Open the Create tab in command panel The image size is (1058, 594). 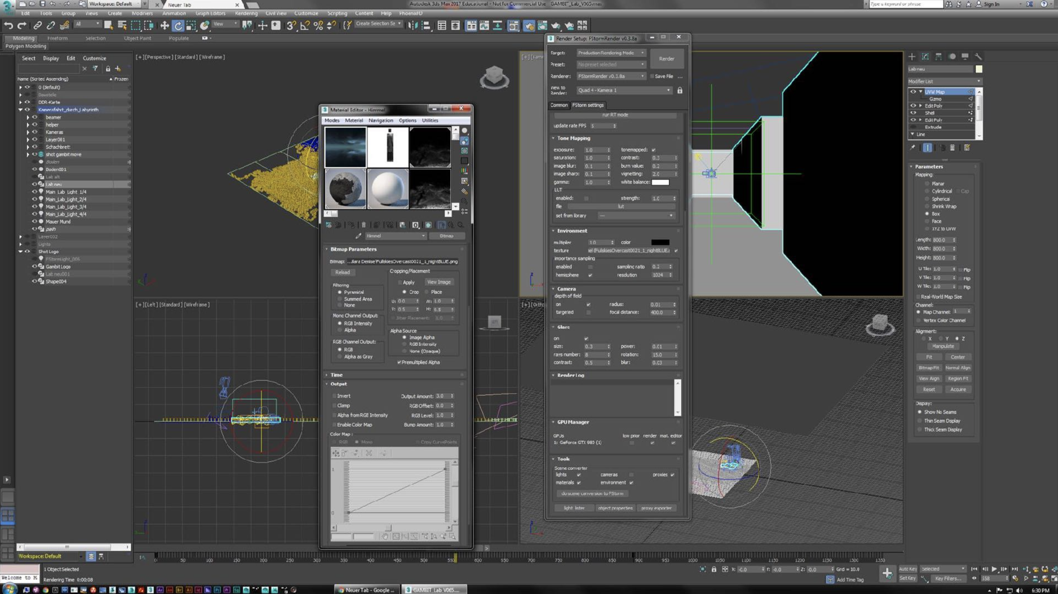point(912,57)
